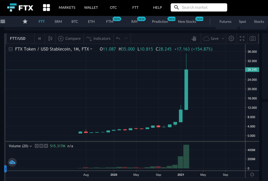Open the WALLET menu

click(91, 8)
